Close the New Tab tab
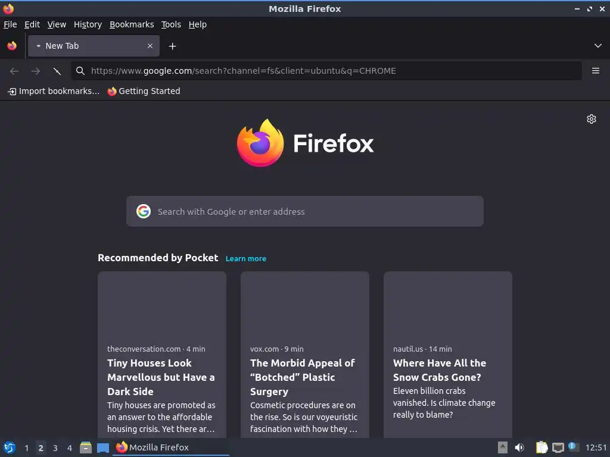Image resolution: width=610 pixels, height=457 pixels. pos(150,46)
